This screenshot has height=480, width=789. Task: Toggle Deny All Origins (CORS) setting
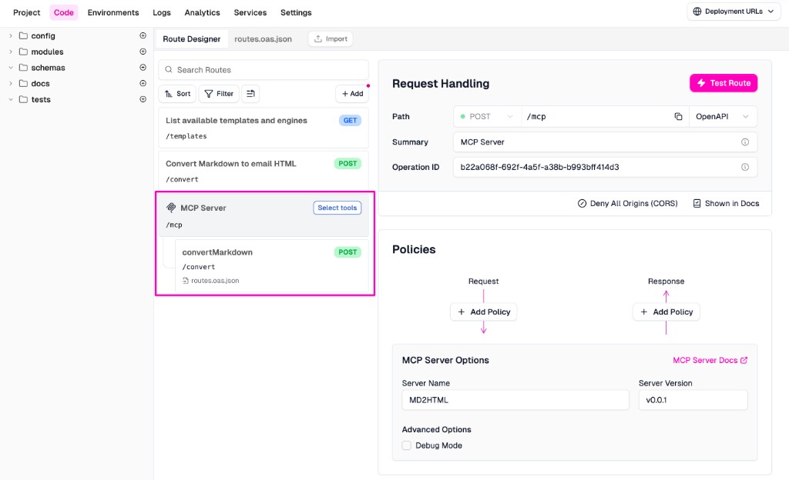point(627,204)
